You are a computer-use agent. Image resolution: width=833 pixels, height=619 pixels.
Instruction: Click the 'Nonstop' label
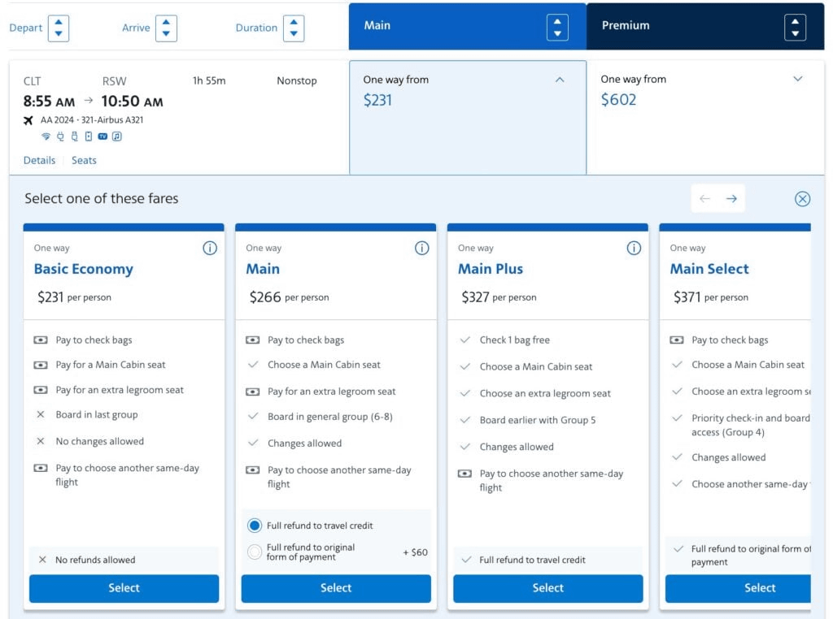tap(296, 80)
